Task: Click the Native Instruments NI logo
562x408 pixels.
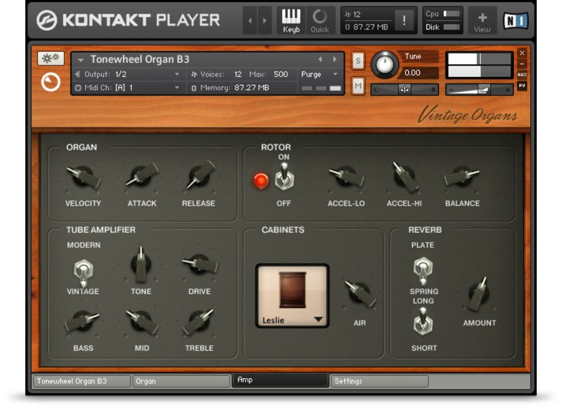Action: [515, 20]
